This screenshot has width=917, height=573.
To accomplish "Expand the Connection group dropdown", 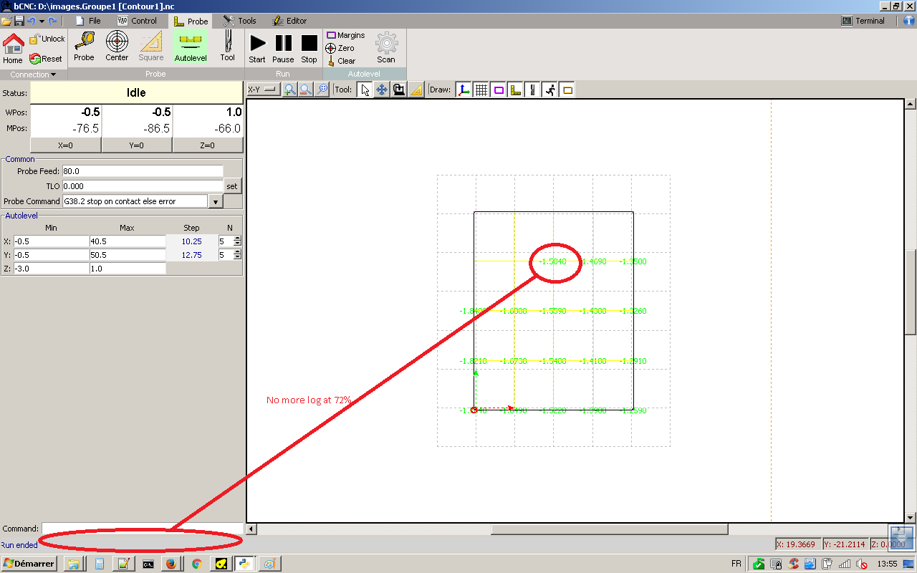I will click(x=34, y=74).
